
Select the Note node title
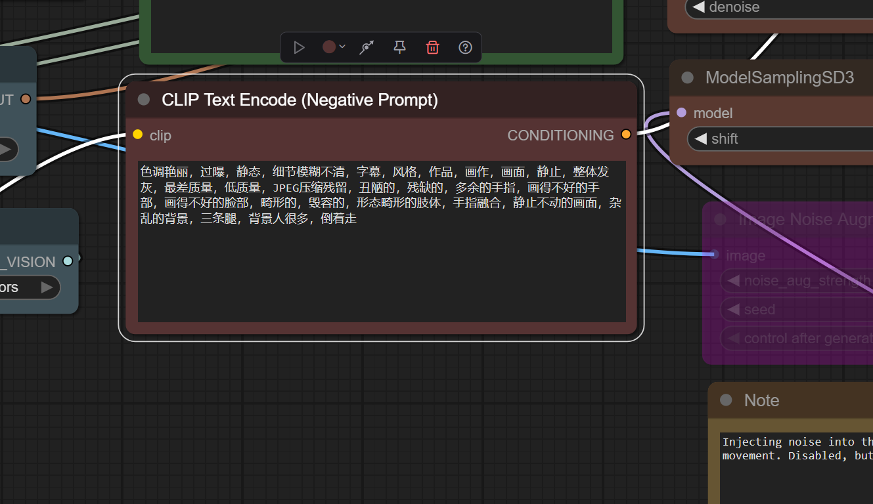click(762, 400)
